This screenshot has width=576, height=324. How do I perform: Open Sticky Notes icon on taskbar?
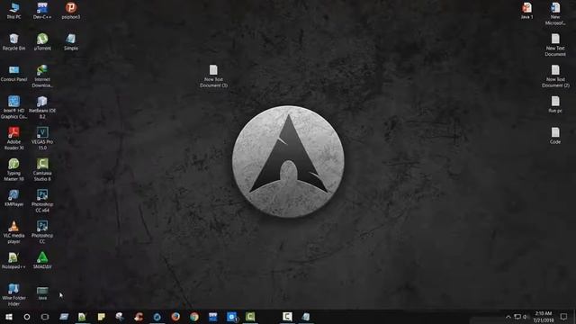pos(102,317)
